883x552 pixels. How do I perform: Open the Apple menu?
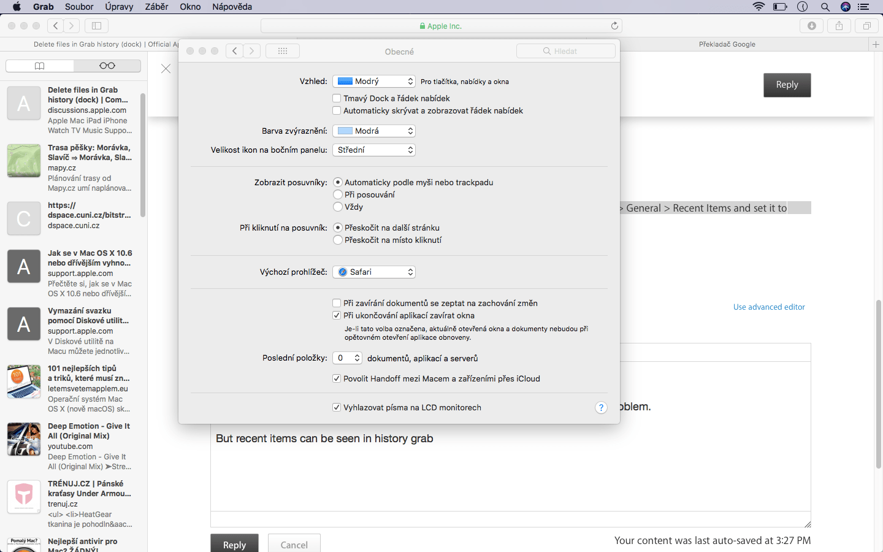(17, 7)
